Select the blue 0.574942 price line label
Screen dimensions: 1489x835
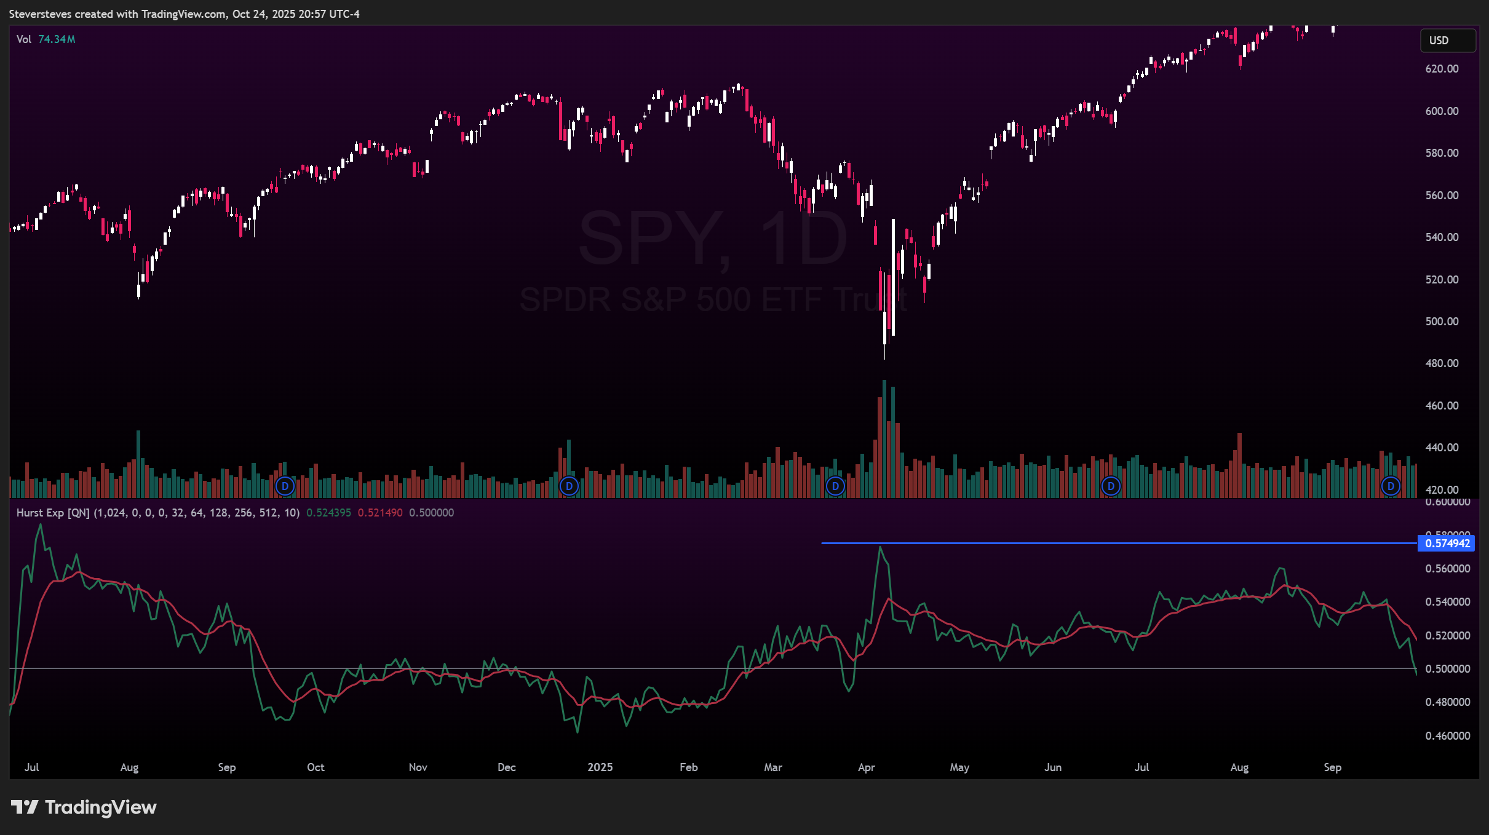(1447, 544)
